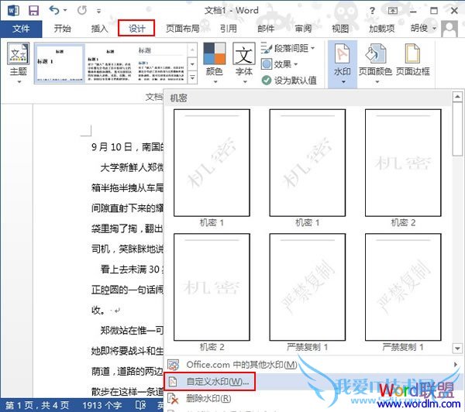
Task: Open Office.com 中的其他水印 submenu
Action: coord(313,365)
